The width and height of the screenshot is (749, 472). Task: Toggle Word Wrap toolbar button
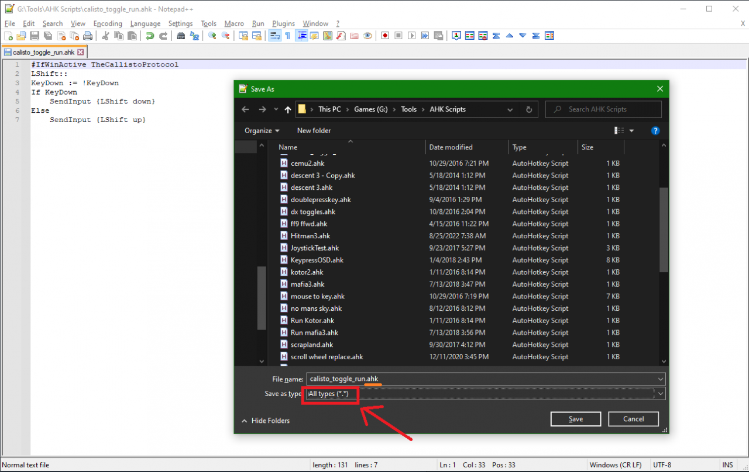coord(274,36)
